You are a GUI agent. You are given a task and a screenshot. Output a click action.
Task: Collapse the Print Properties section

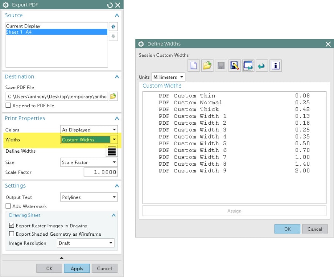tap(117, 118)
